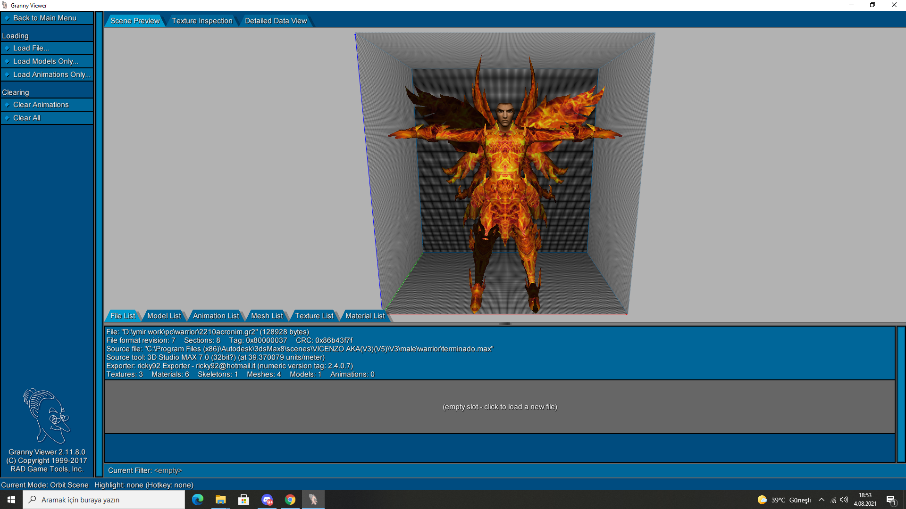Open the Mesh List tab

click(x=267, y=316)
